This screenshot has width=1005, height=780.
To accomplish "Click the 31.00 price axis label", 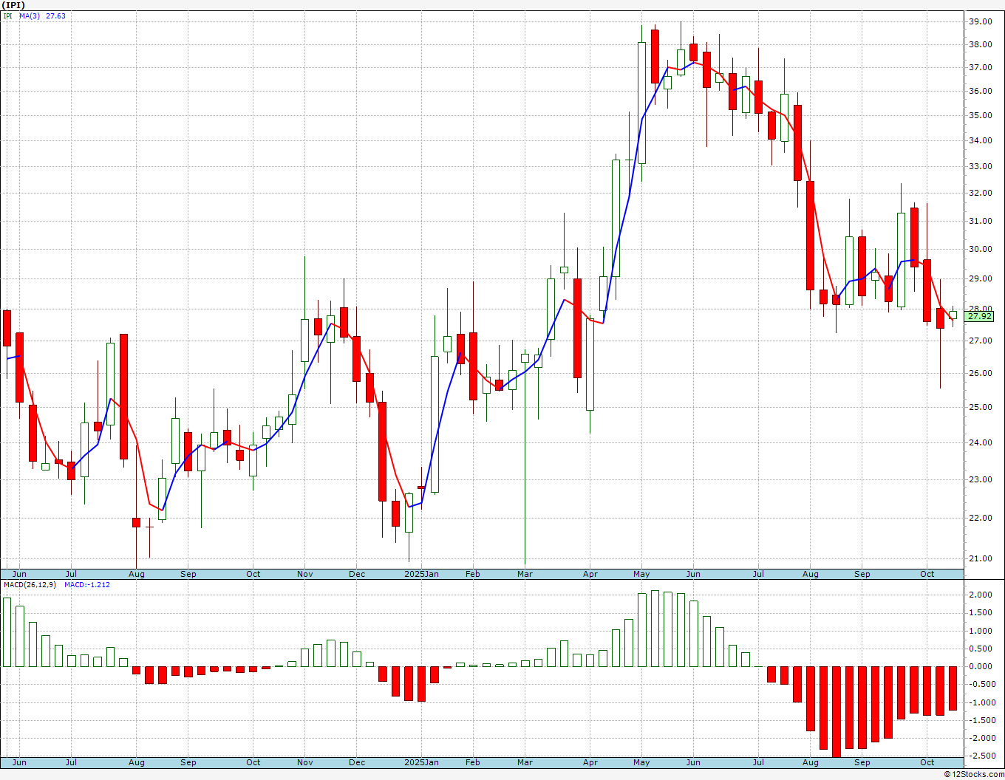I will pos(980,221).
